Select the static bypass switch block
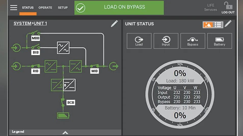The image size is (243, 136). click(63, 48)
